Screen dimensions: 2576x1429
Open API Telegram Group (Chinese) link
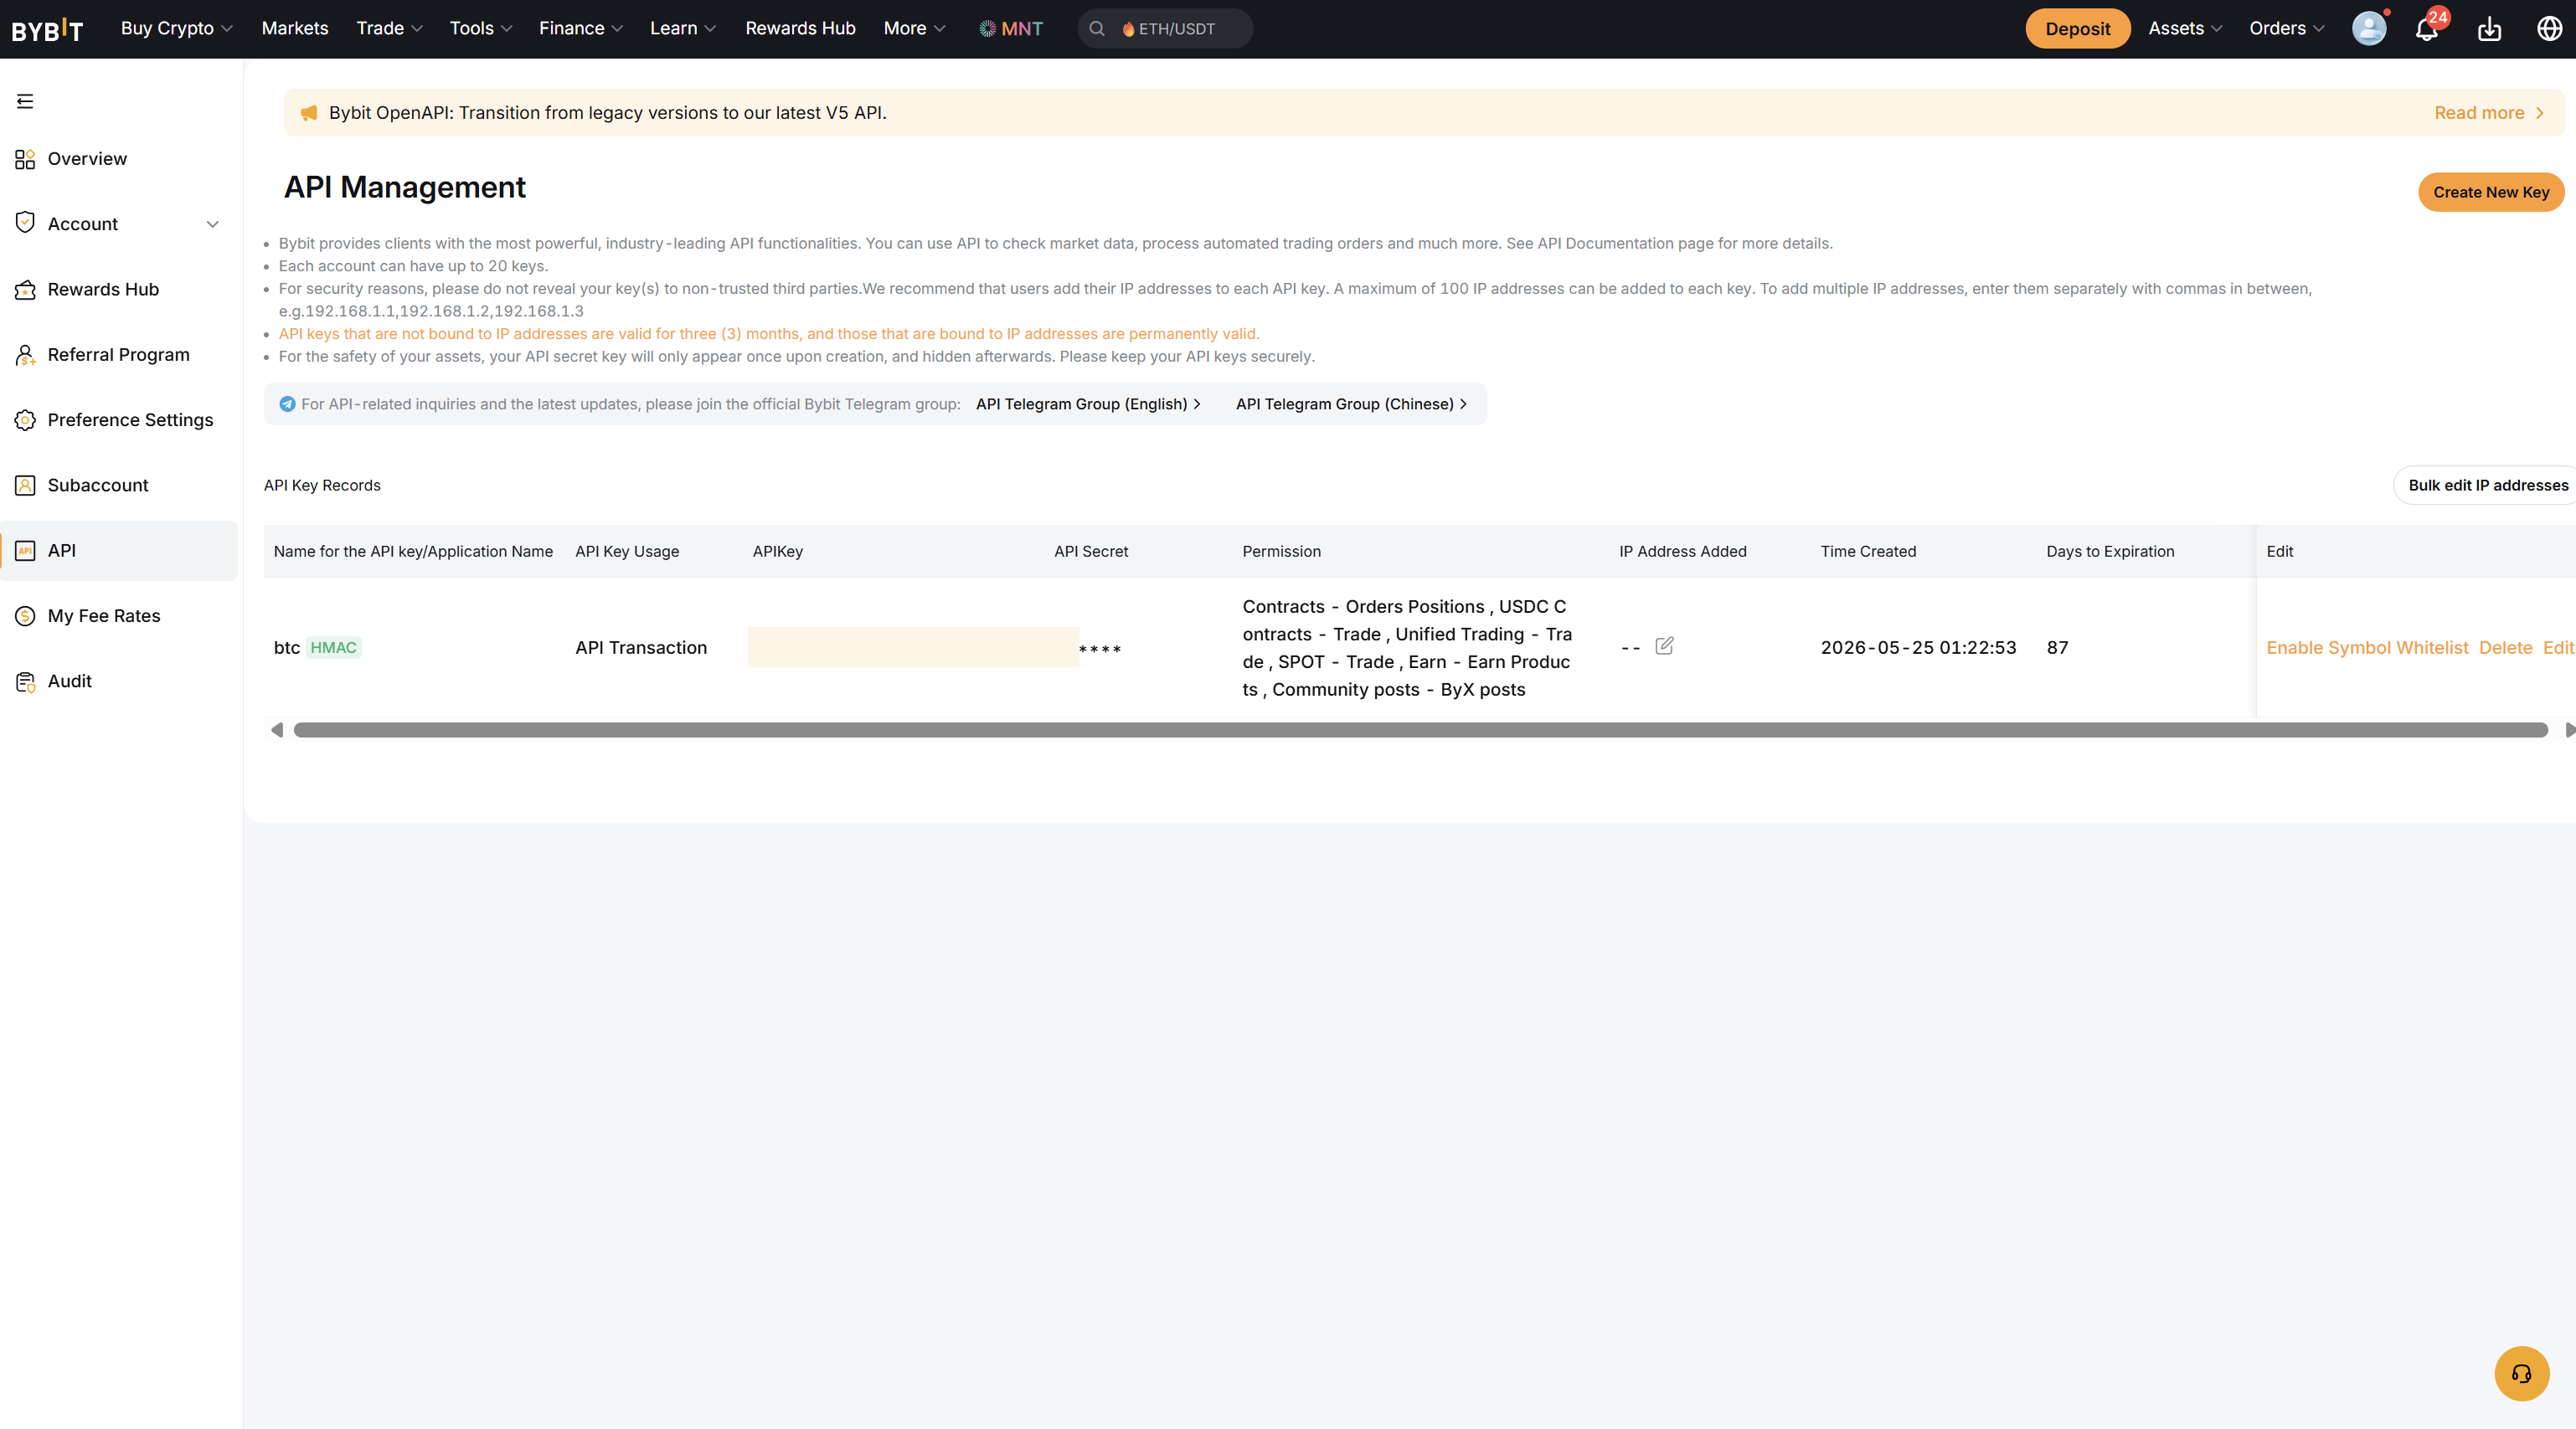click(1351, 404)
